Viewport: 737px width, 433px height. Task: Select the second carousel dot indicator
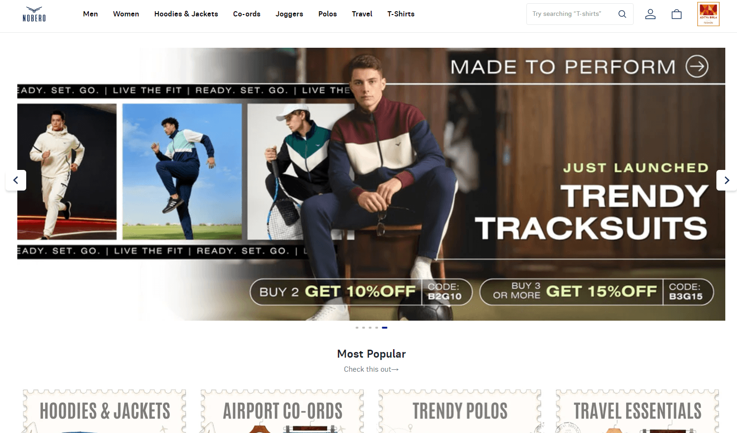pos(364,328)
